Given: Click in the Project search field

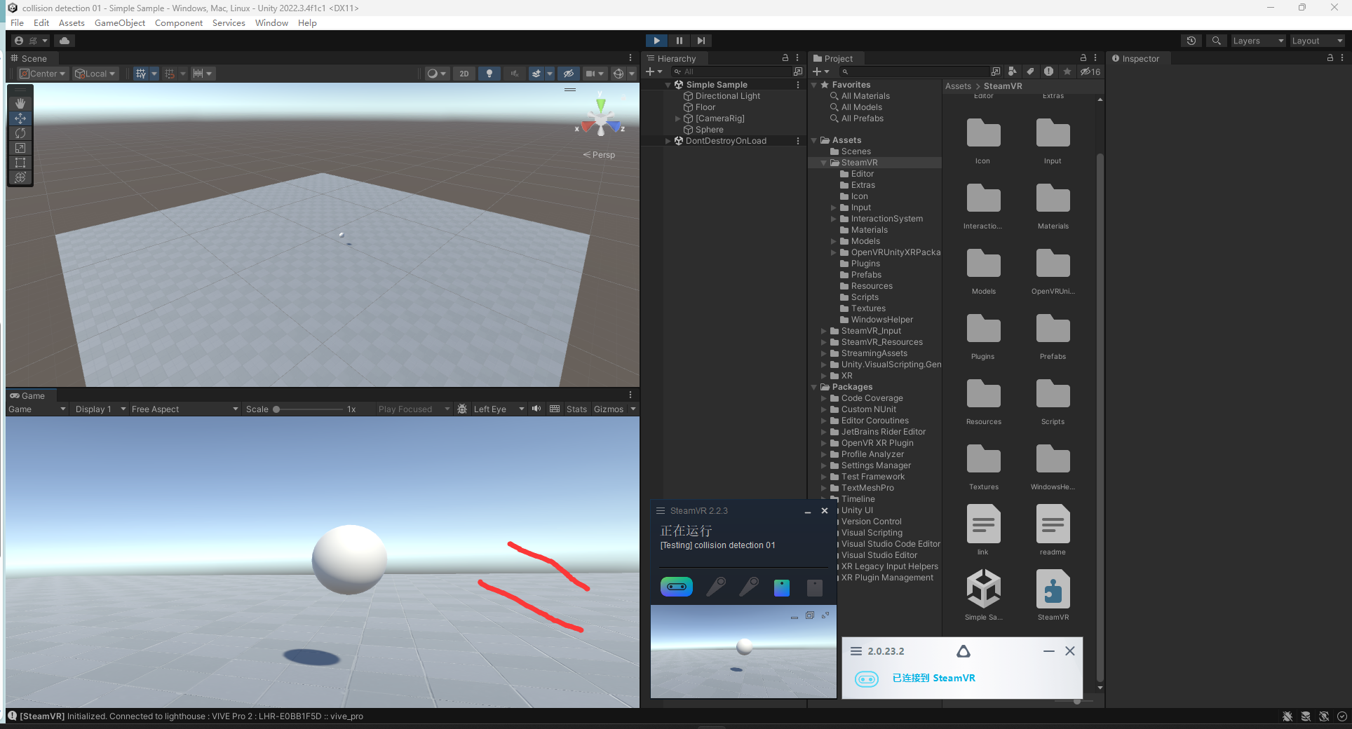Looking at the screenshot, I should [914, 71].
